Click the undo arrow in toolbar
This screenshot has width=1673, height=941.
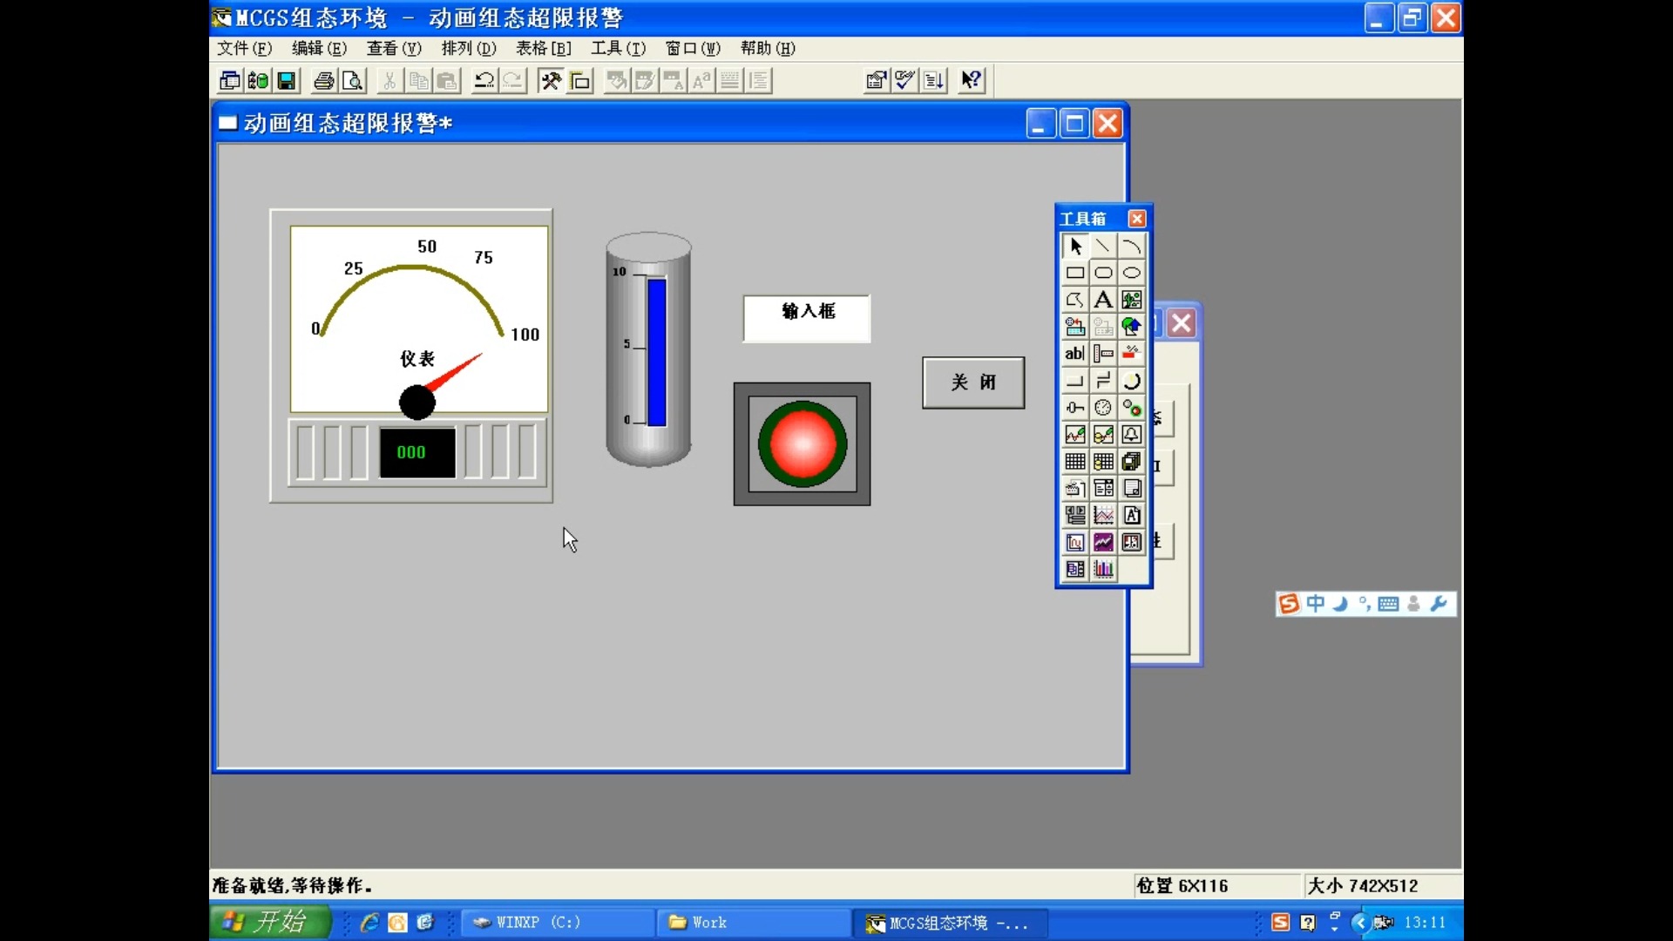coord(484,81)
